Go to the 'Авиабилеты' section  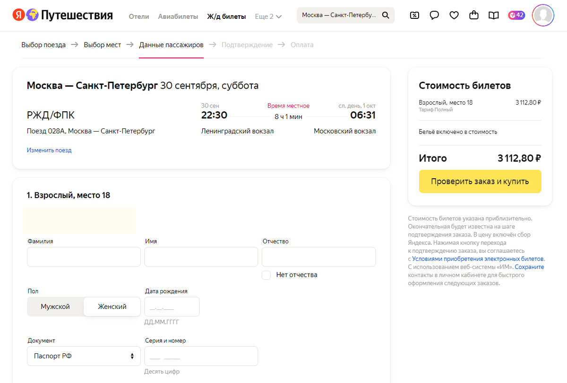pos(178,17)
